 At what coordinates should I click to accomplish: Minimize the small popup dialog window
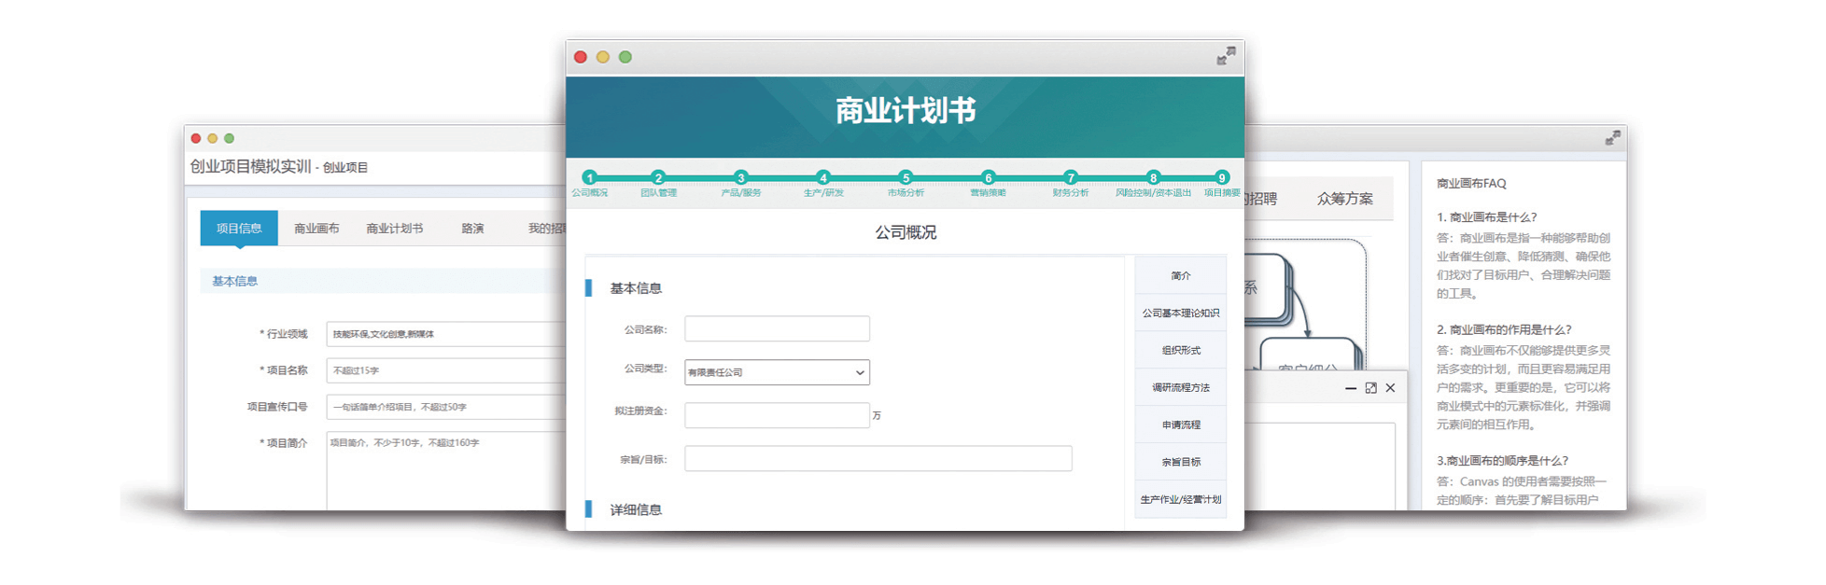[x=1350, y=388]
